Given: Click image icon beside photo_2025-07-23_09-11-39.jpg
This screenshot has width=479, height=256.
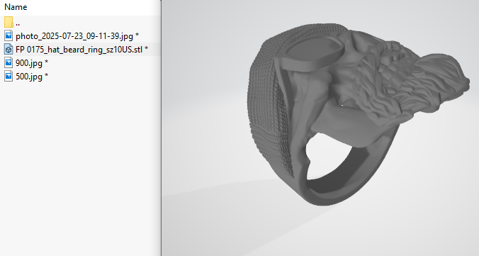Looking at the screenshot, I should click(x=9, y=35).
